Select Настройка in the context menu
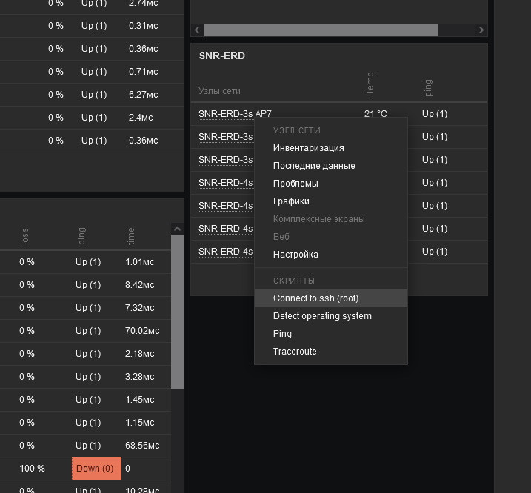This screenshot has height=493, width=531. pos(295,255)
